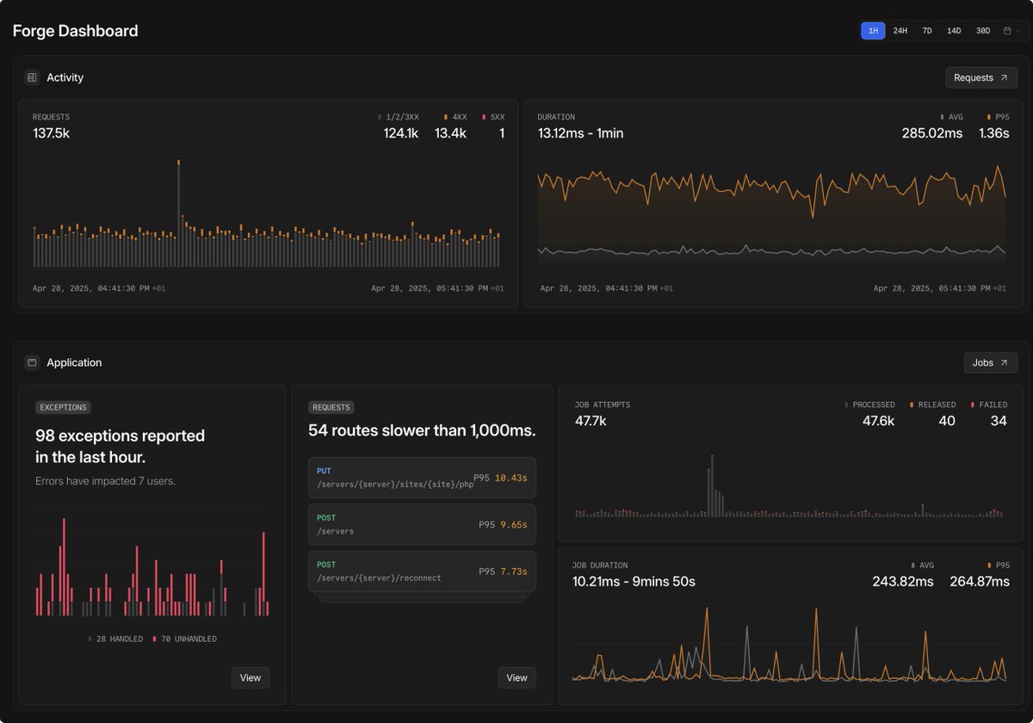
Task: Select the 7D time range tab
Action: pos(926,29)
